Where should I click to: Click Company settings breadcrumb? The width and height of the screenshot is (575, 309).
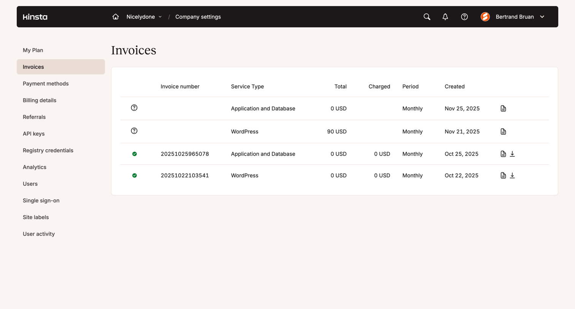(198, 17)
